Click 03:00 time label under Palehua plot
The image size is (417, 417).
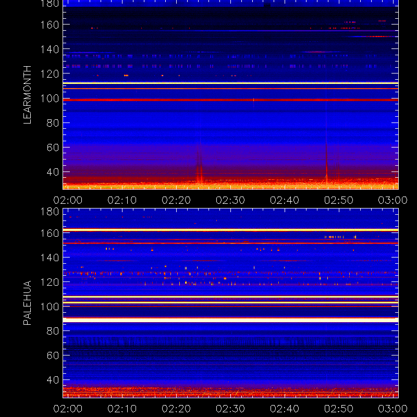click(x=393, y=409)
